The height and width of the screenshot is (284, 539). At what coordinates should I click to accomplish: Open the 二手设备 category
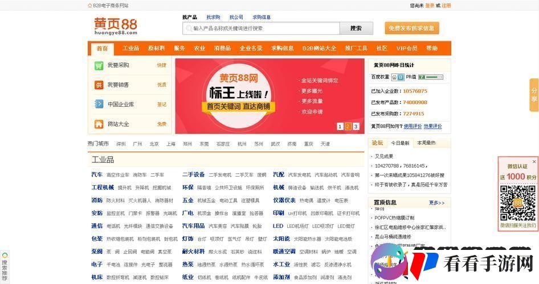pos(194,175)
